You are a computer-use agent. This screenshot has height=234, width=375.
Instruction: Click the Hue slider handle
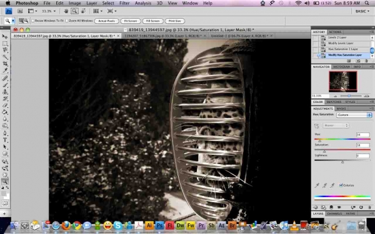pos(320,141)
